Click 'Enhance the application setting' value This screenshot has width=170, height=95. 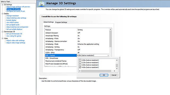88,44
